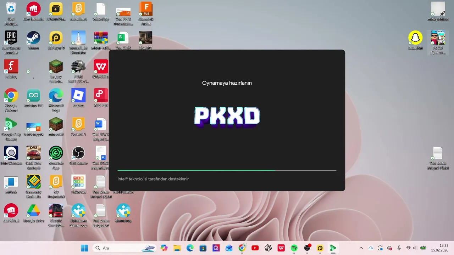This screenshot has width=454, height=255.
Task: Open the minecraft desktop icon
Action: [x=56, y=127]
